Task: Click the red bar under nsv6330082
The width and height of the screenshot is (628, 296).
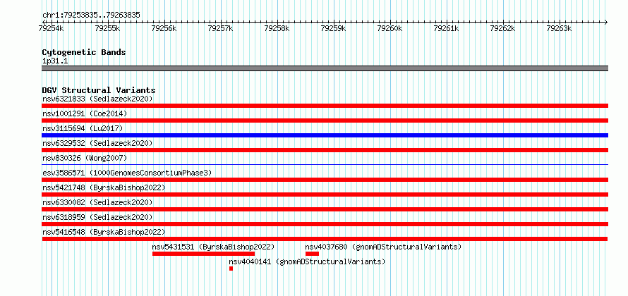Action: coord(325,209)
